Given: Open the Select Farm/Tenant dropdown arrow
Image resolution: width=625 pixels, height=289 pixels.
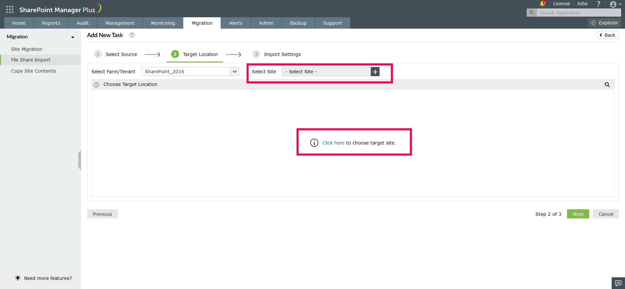Looking at the screenshot, I should tap(235, 72).
